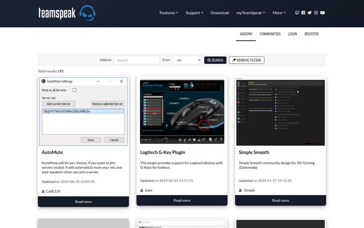This screenshot has height=228, width=364.
Task: Click author name CubE135
Action: [53, 191]
